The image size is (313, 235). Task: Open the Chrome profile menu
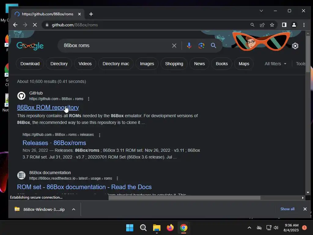click(x=294, y=25)
